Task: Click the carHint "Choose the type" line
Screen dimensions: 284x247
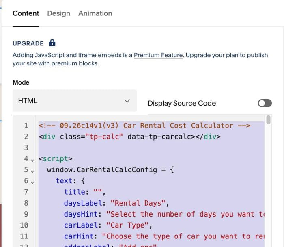Action: [164, 236]
